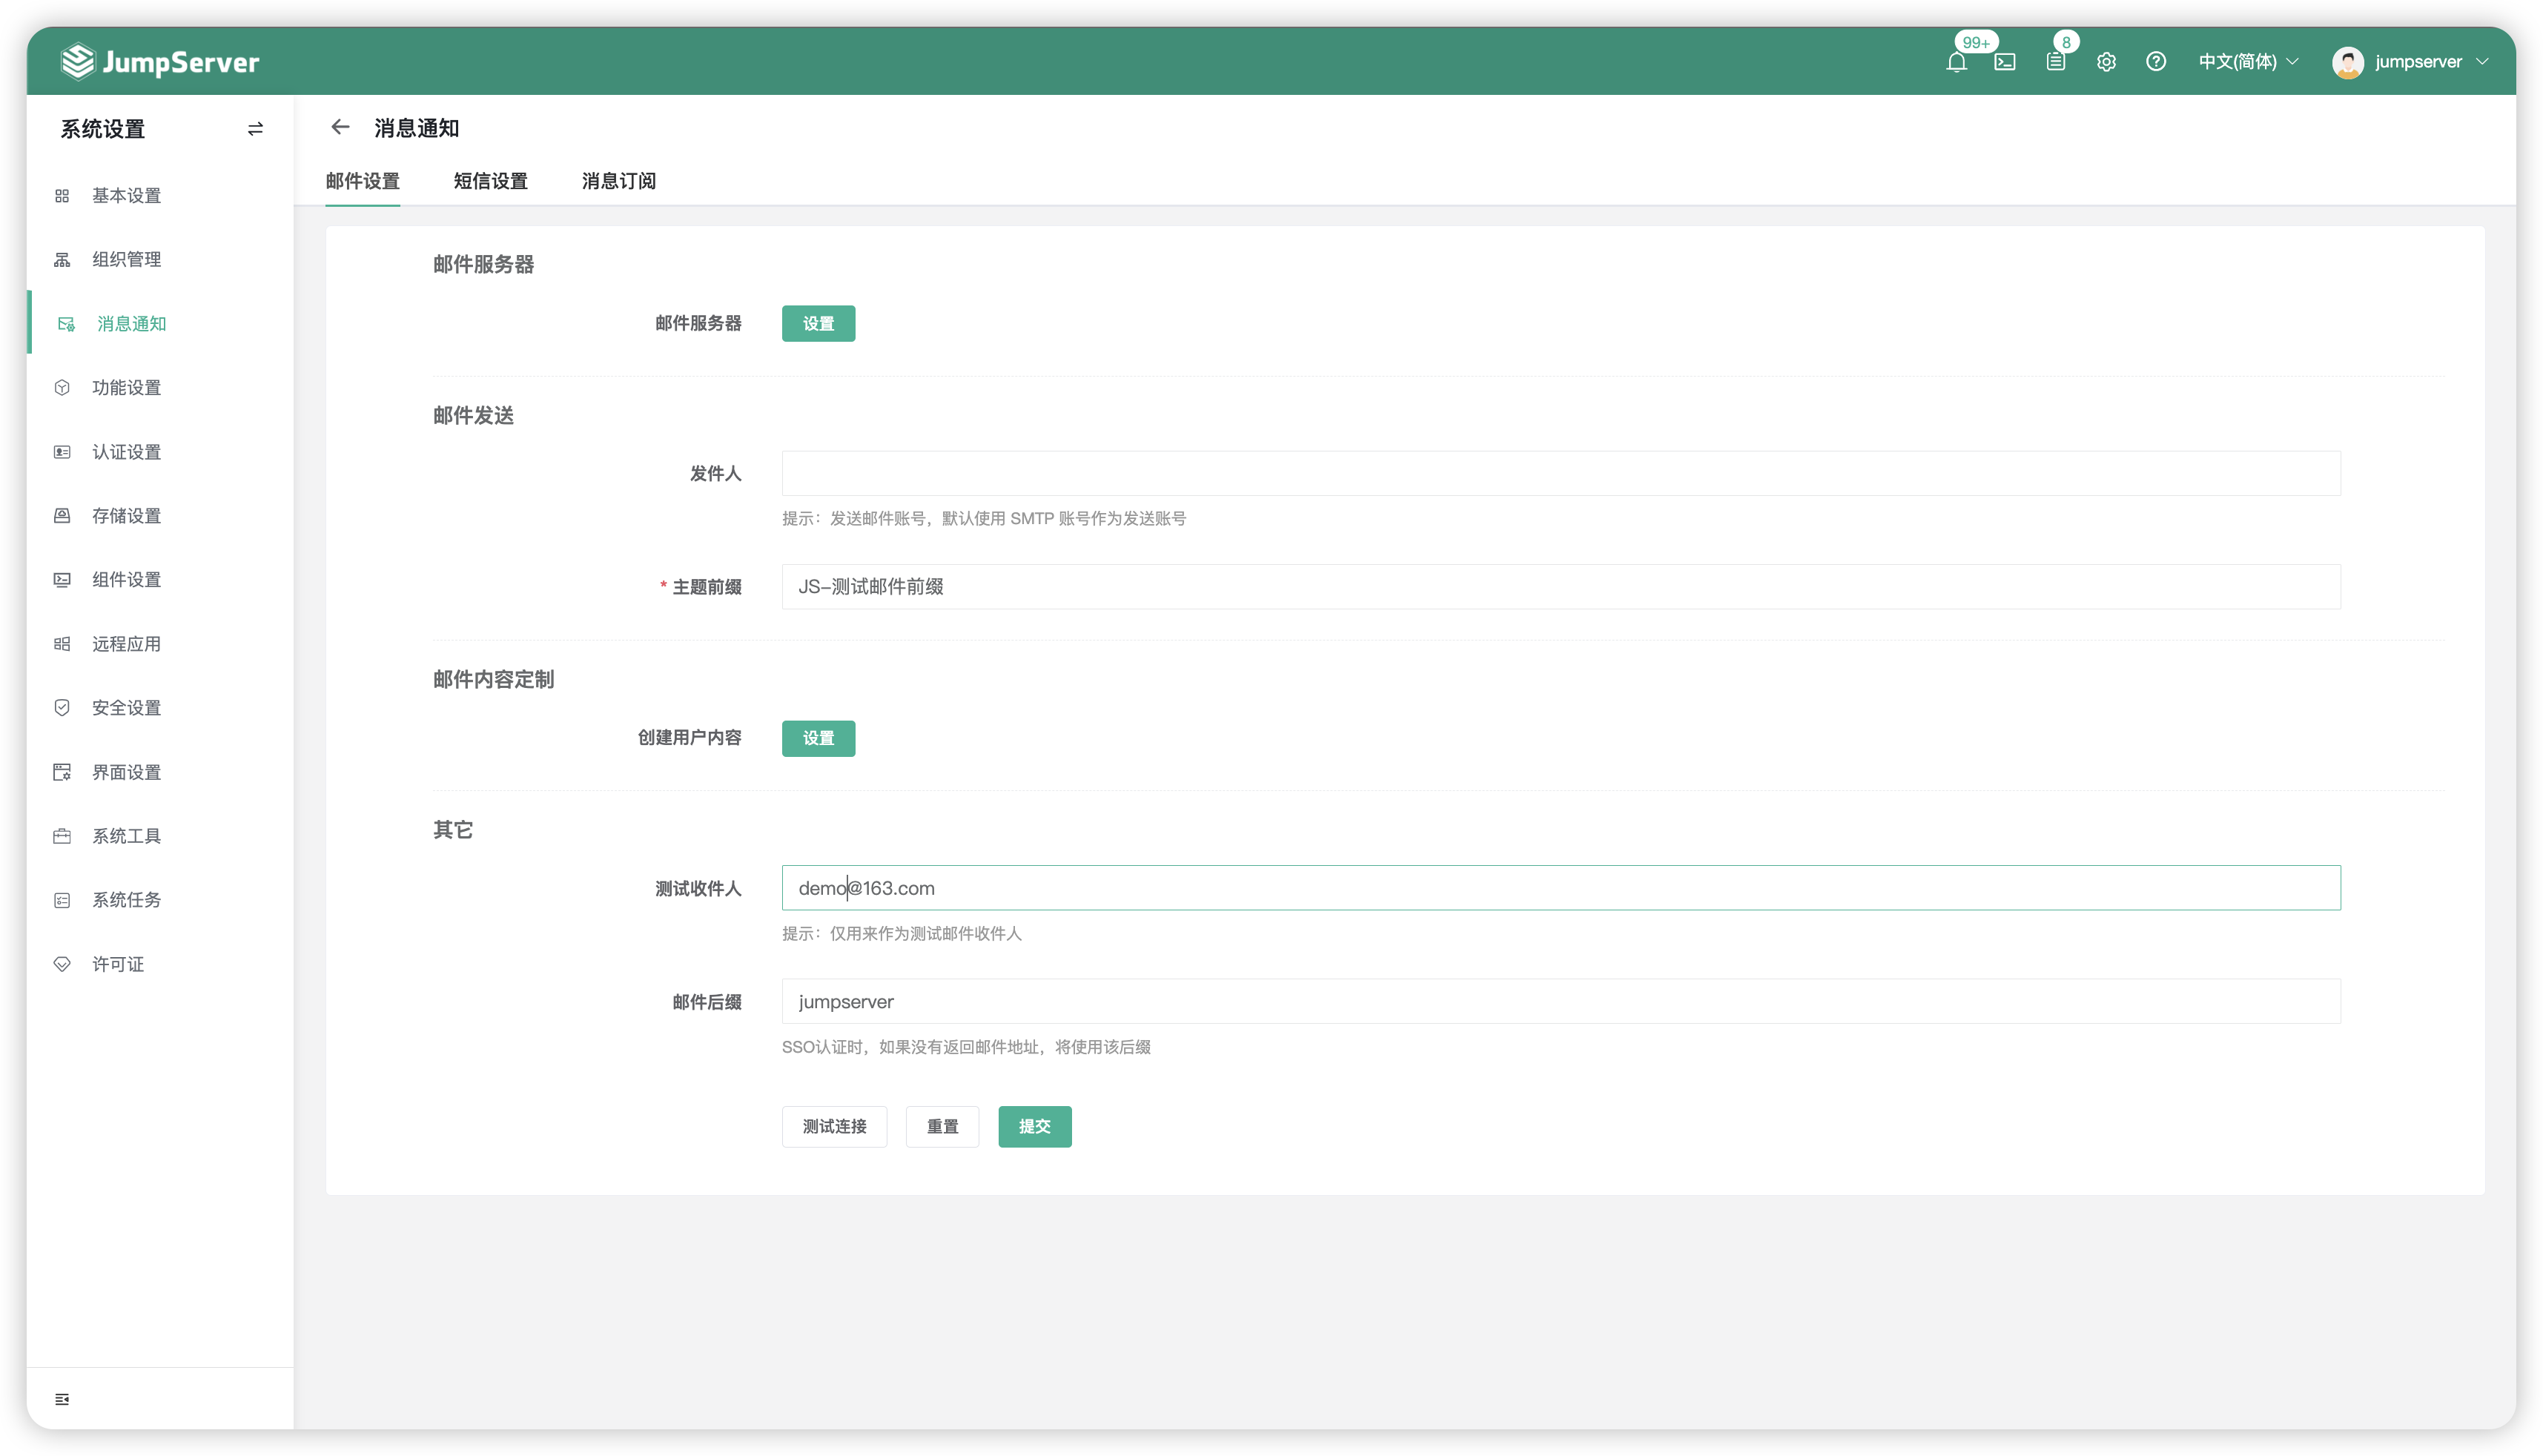Screen dimensions: 2543x1456
Task: Open the tickets list icon
Action: [2055, 62]
